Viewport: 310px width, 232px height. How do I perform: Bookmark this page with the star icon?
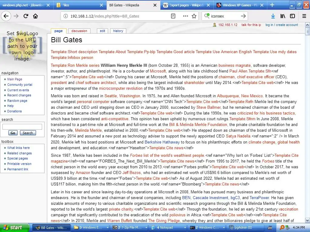(x=194, y=16)
